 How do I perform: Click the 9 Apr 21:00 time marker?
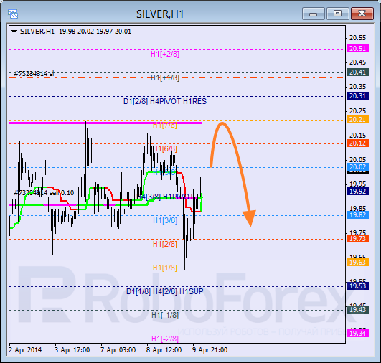pos(210,350)
